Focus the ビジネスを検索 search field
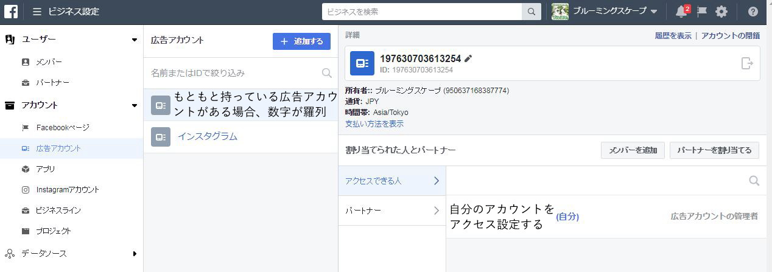The width and height of the screenshot is (772, 272). click(422, 12)
